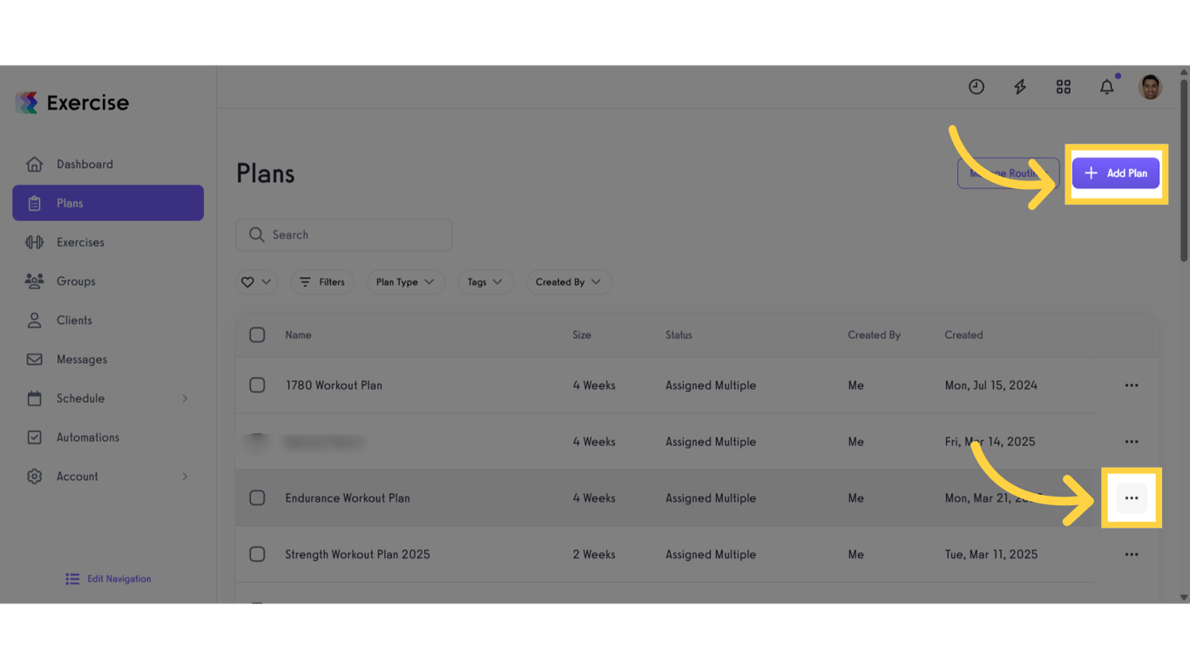Select all plans via header checkbox

[257, 334]
